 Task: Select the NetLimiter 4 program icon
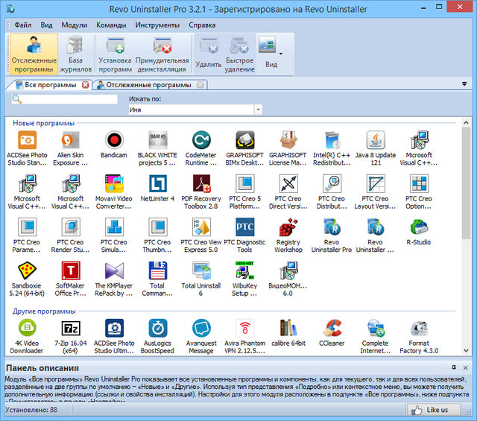(157, 183)
